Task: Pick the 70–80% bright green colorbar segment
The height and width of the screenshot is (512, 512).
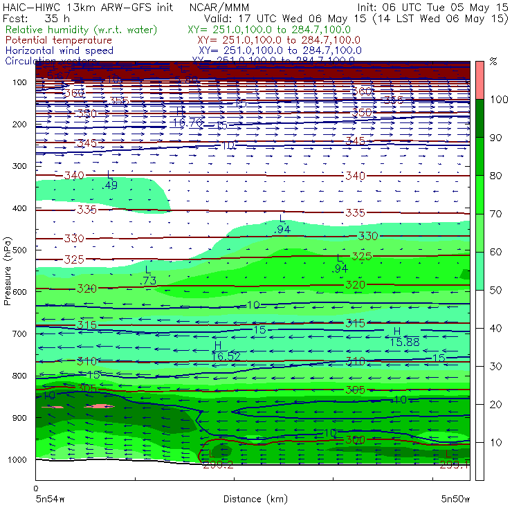Action: pyautogui.click(x=479, y=194)
